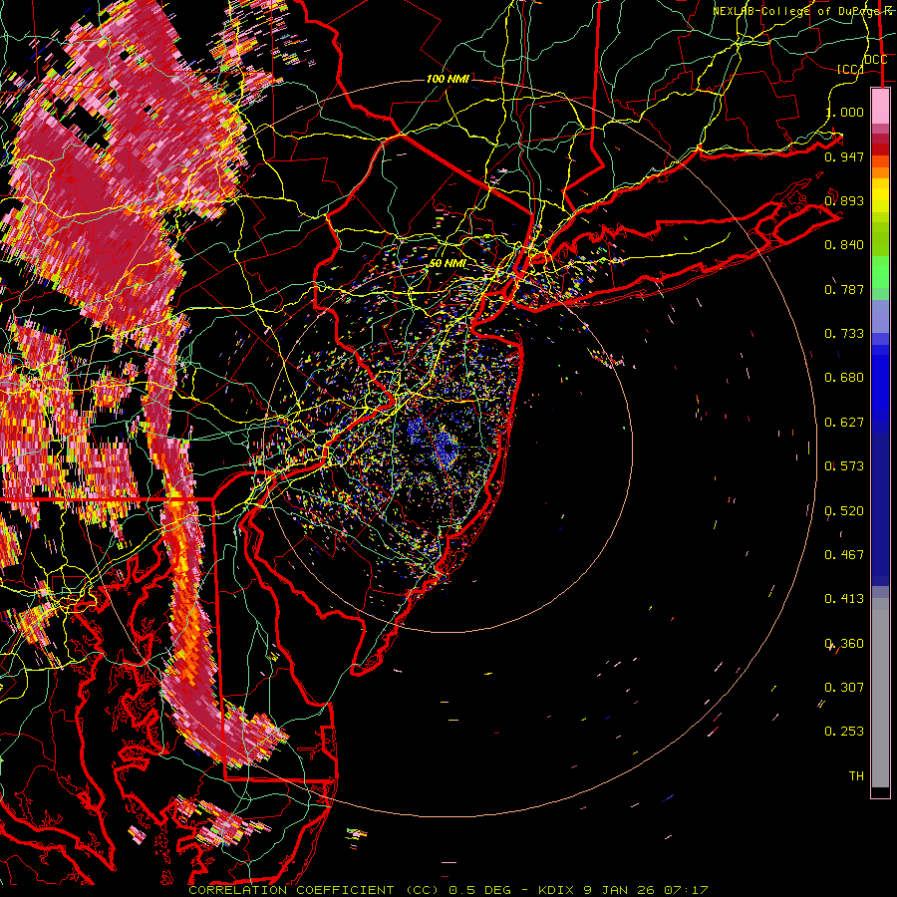
Task: Select the 0.787 scale value
Action: click(844, 289)
